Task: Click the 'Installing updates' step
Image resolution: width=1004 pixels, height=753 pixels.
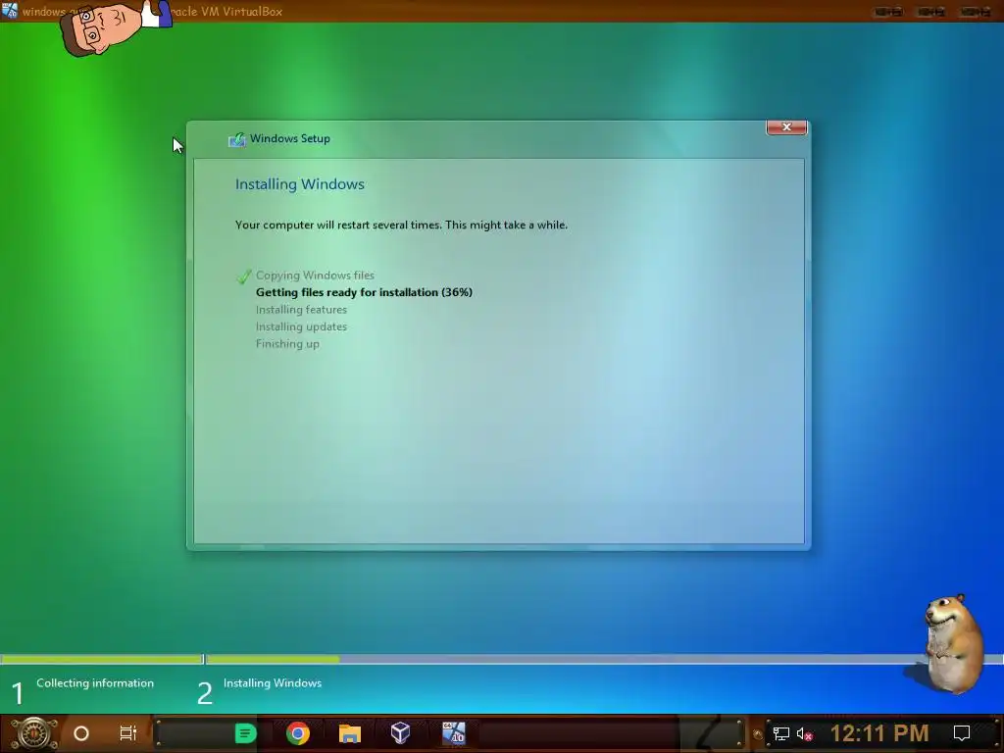Action: (x=301, y=326)
